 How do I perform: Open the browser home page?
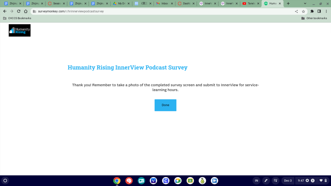pos(26,11)
